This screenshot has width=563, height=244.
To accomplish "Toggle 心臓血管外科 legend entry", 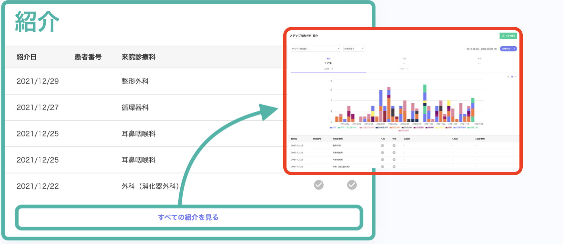I will coord(367,127).
